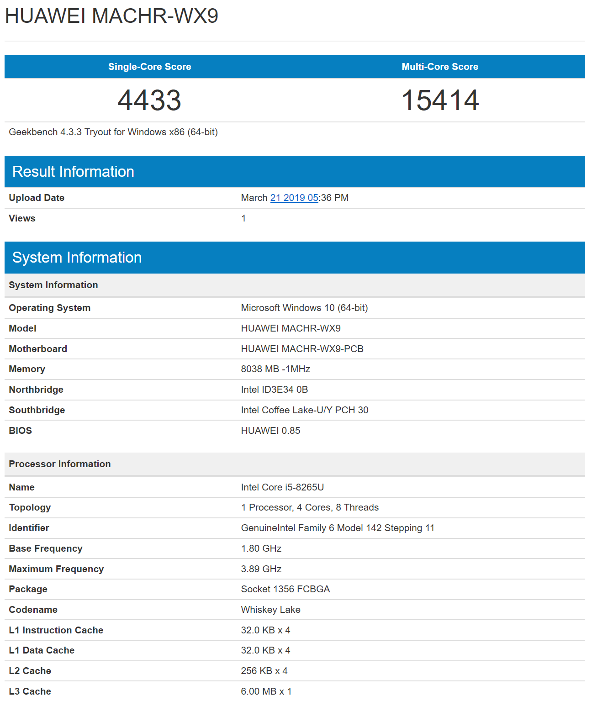
Task: Select 'Intel ID3E34 0B' northbridge value
Action: pyautogui.click(x=275, y=390)
